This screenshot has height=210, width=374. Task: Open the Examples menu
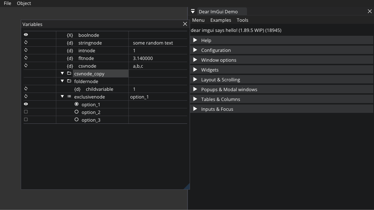221,20
